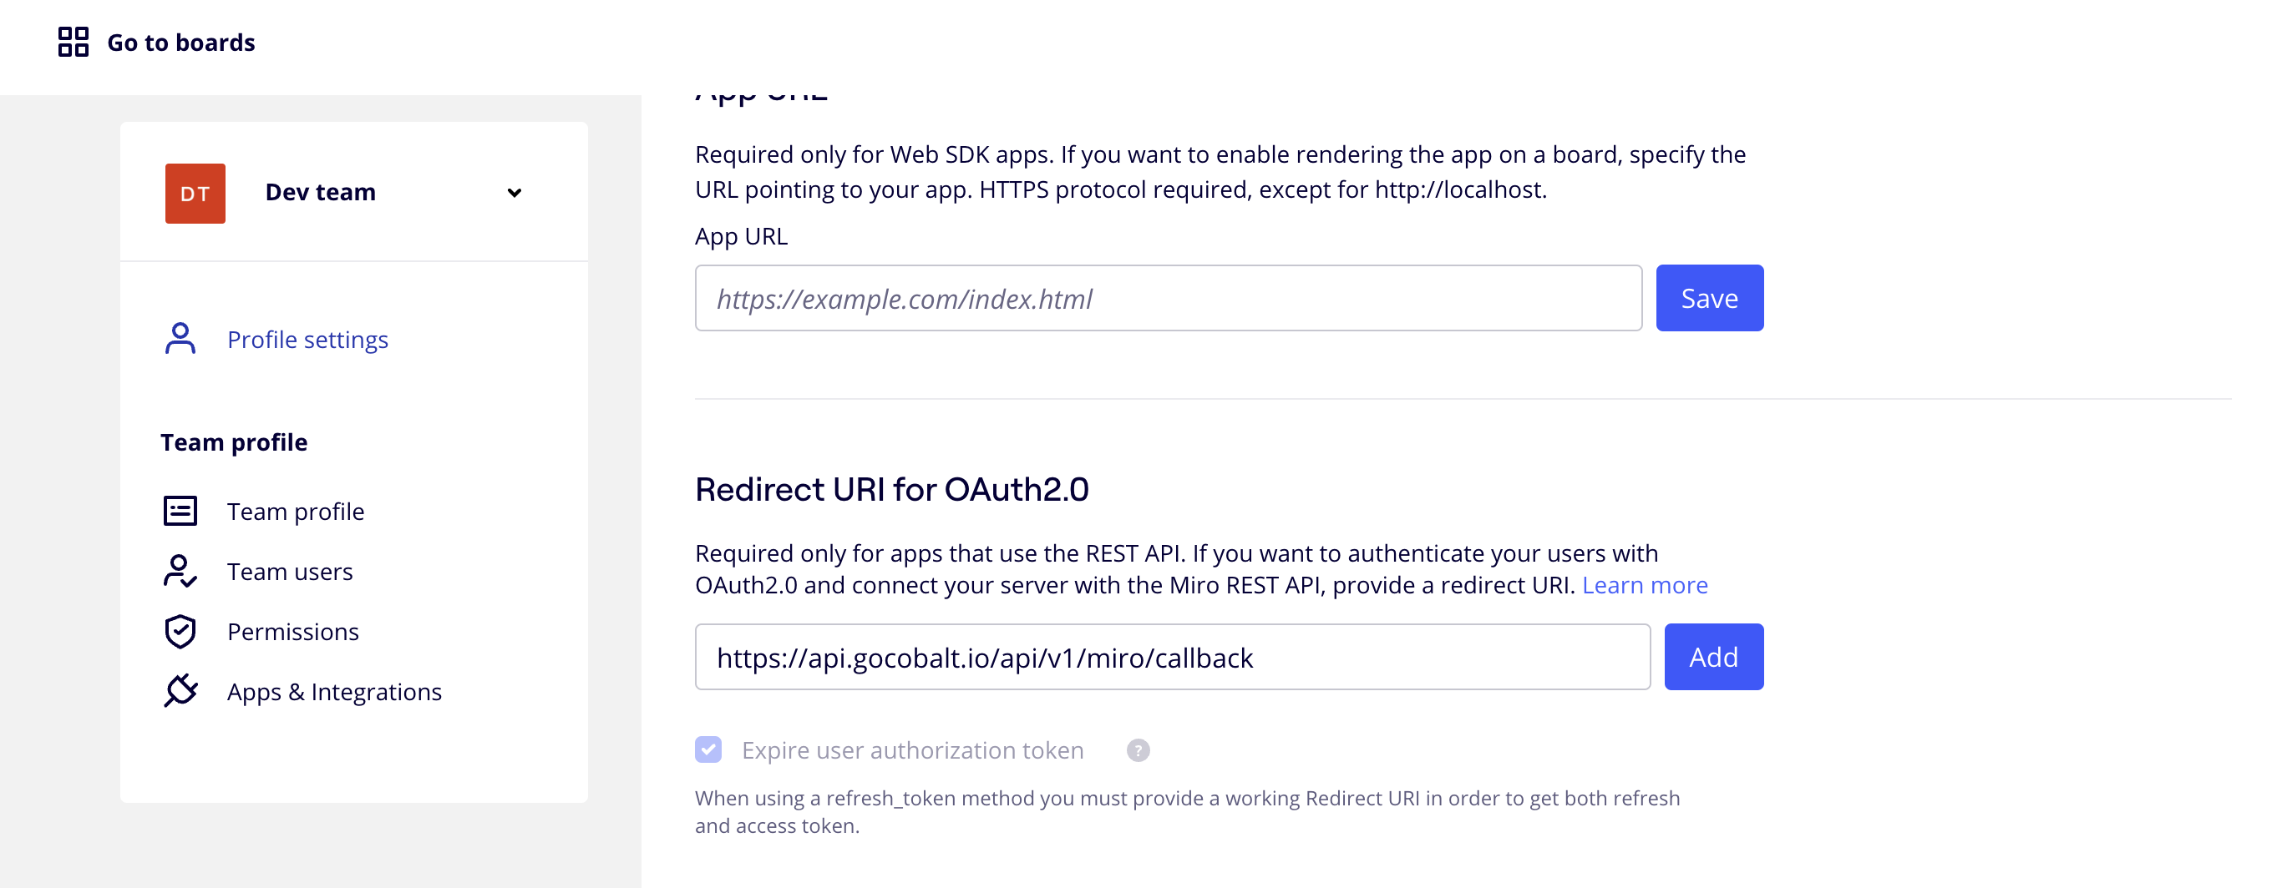Expand the Dev team switcher dropdown

click(516, 192)
